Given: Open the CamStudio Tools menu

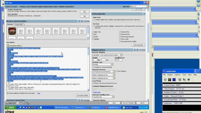Looking at the screenshot, I should (x=184, y=75).
